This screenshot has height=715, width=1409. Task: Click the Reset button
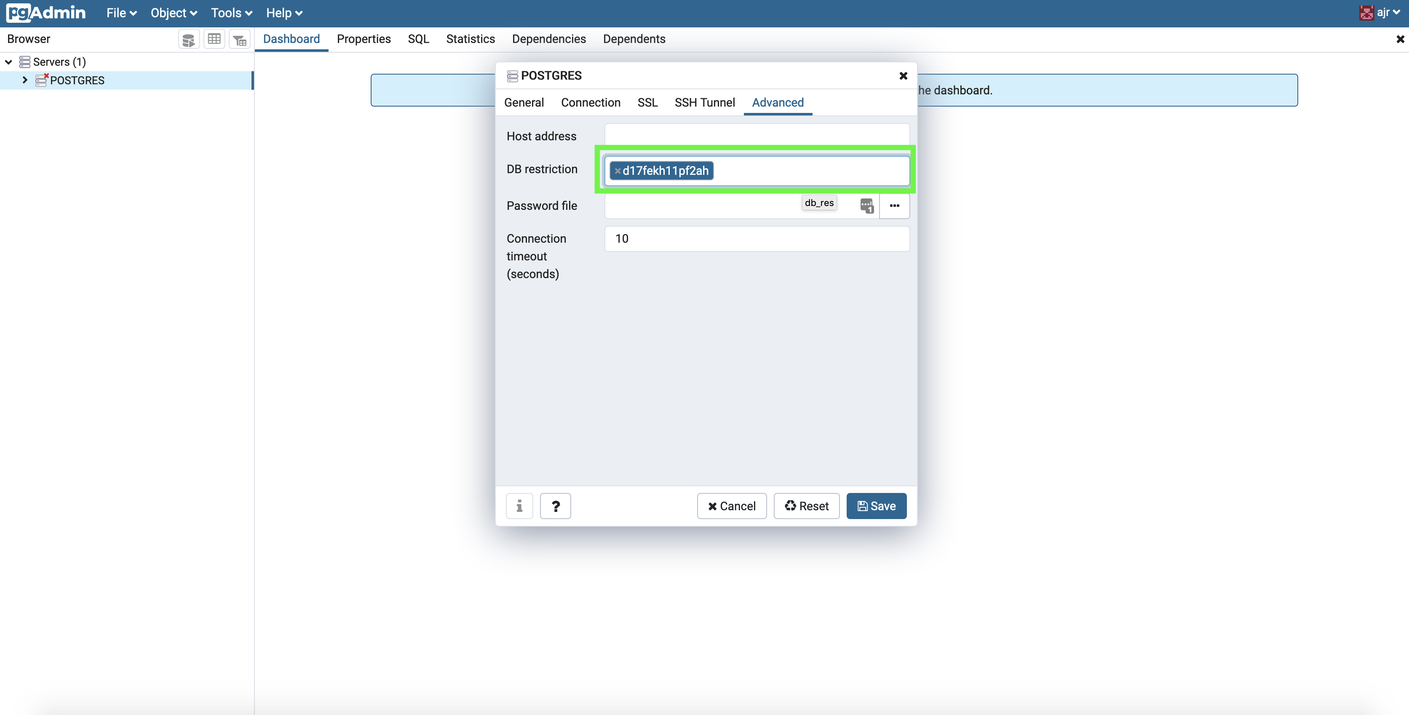coord(806,506)
